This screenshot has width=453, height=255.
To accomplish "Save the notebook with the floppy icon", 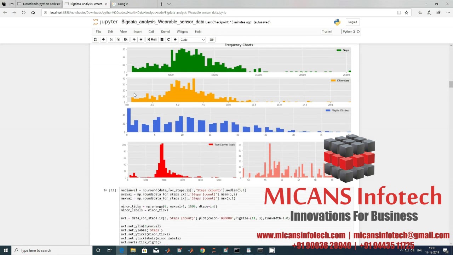I will pyautogui.click(x=95, y=40).
